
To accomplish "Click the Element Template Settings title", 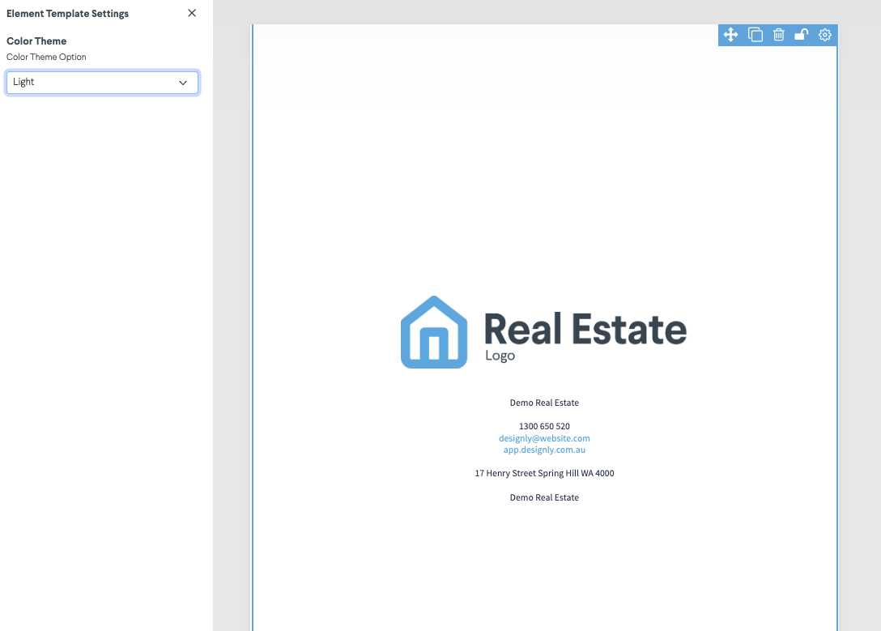I will tap(67, 14).
